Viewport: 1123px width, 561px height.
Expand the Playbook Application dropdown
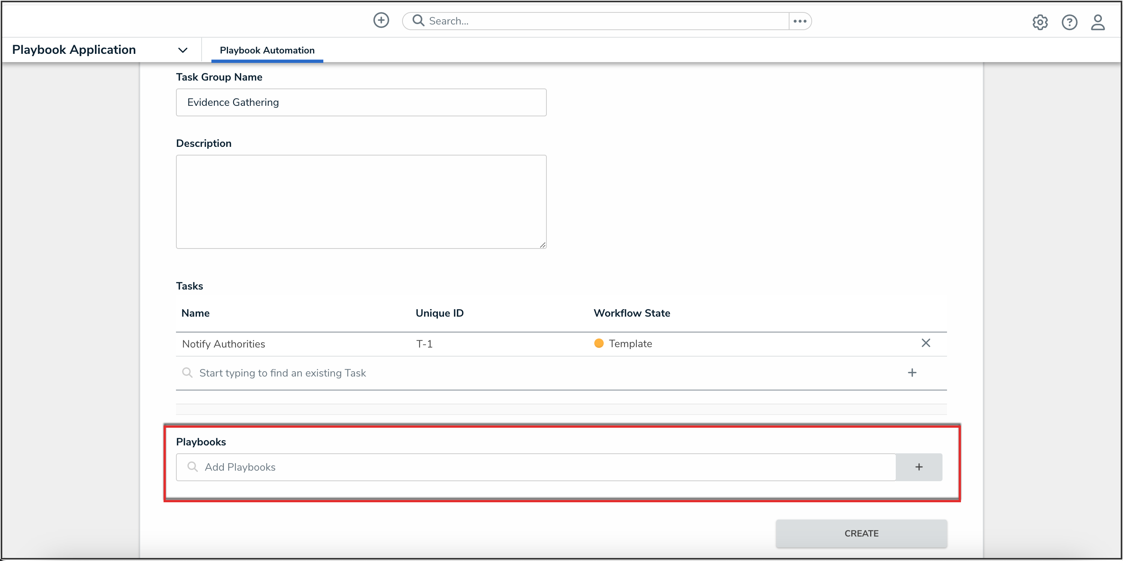(183, 50)
